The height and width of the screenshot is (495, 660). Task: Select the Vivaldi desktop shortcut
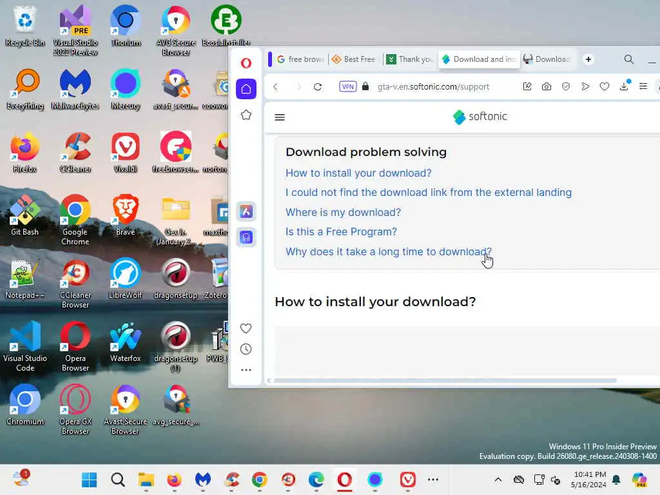pos(126,152)
